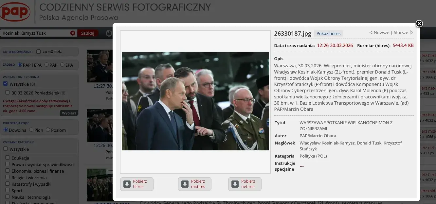The width and height of the screenshot is (436, 204).
Task: Click the Wybierz button
Action: (x=69, y=113)
